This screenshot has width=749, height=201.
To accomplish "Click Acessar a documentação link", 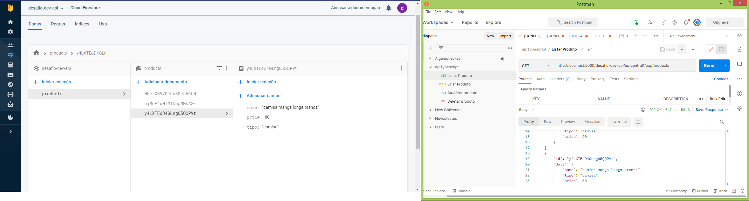I will [355, 8].
